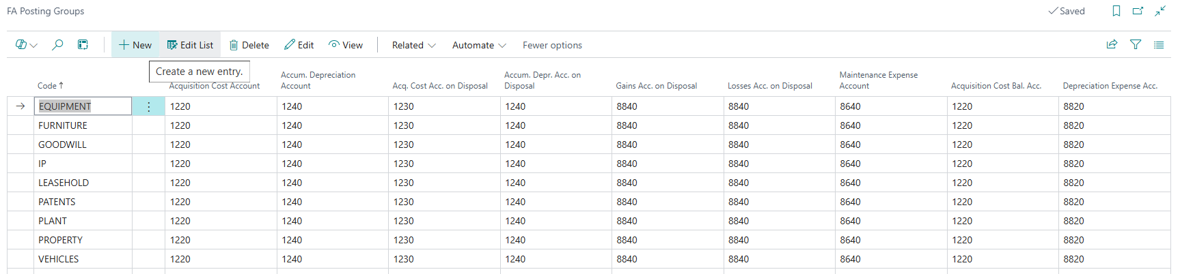Create a new entry with New
Viewport: 1180px width, 274px height.
(x=135, y=45)
